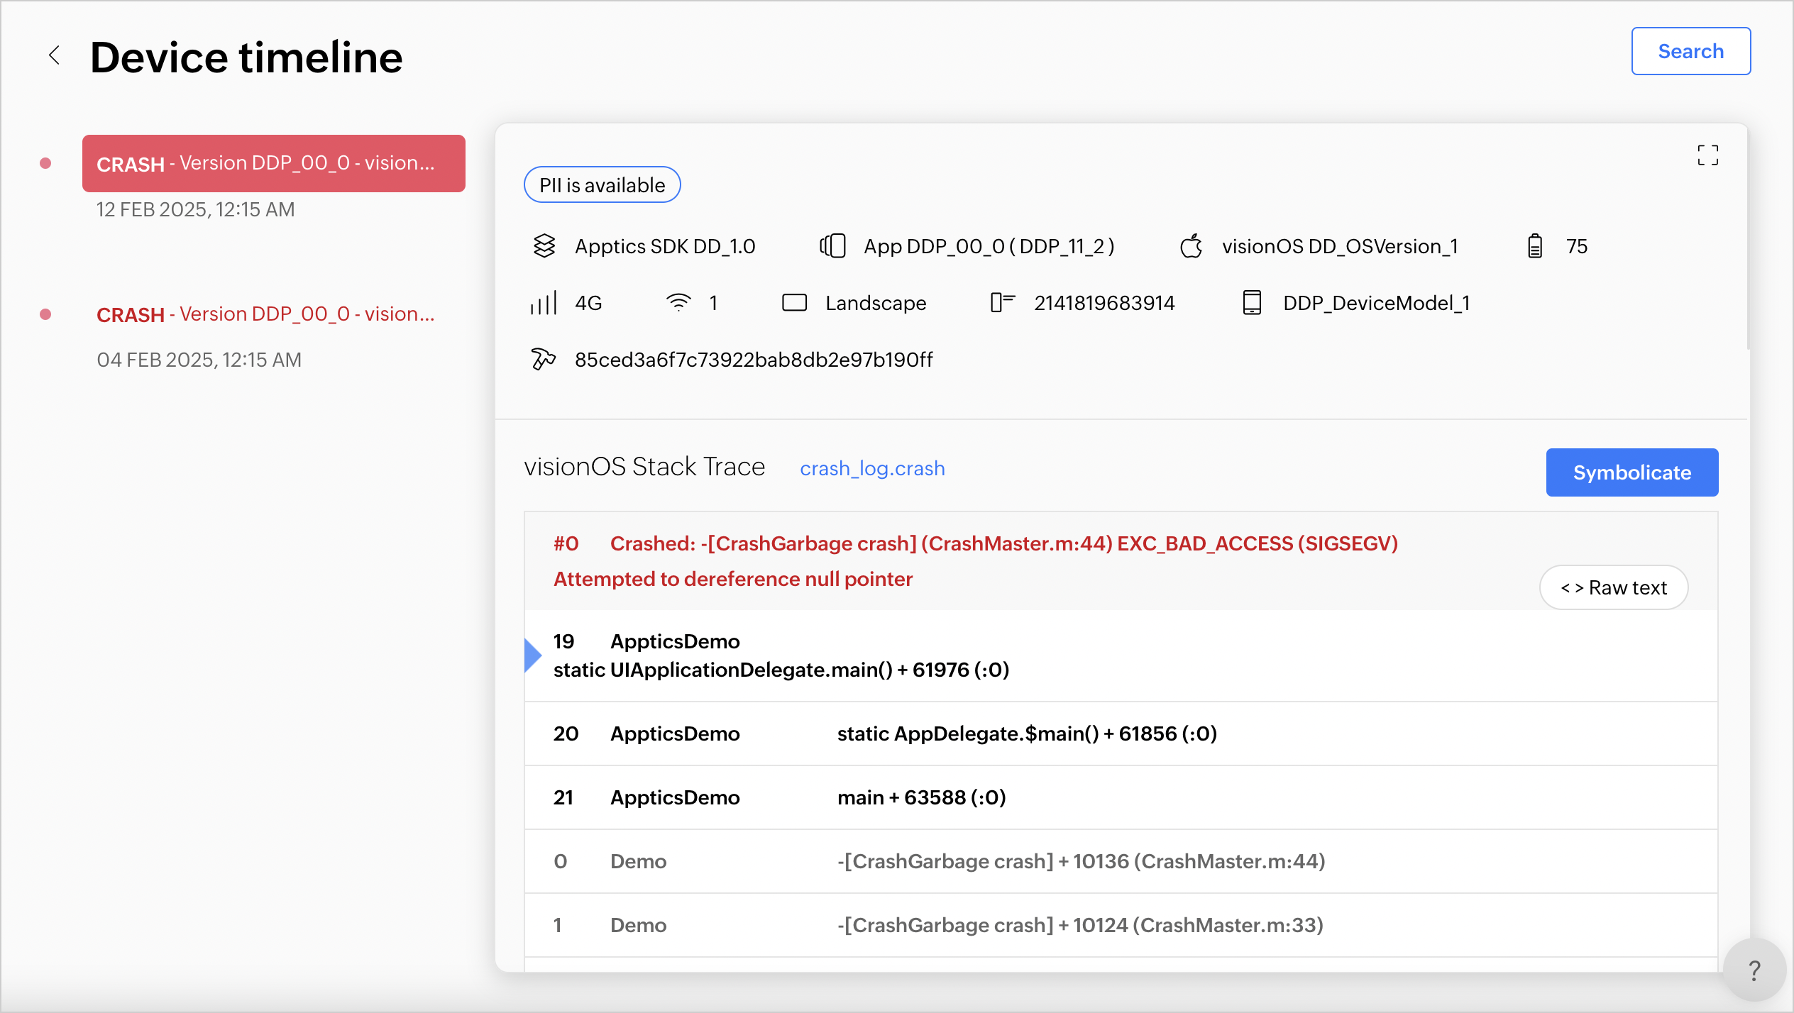
Task: Click the app version phone icon
Action: (832, 246)
